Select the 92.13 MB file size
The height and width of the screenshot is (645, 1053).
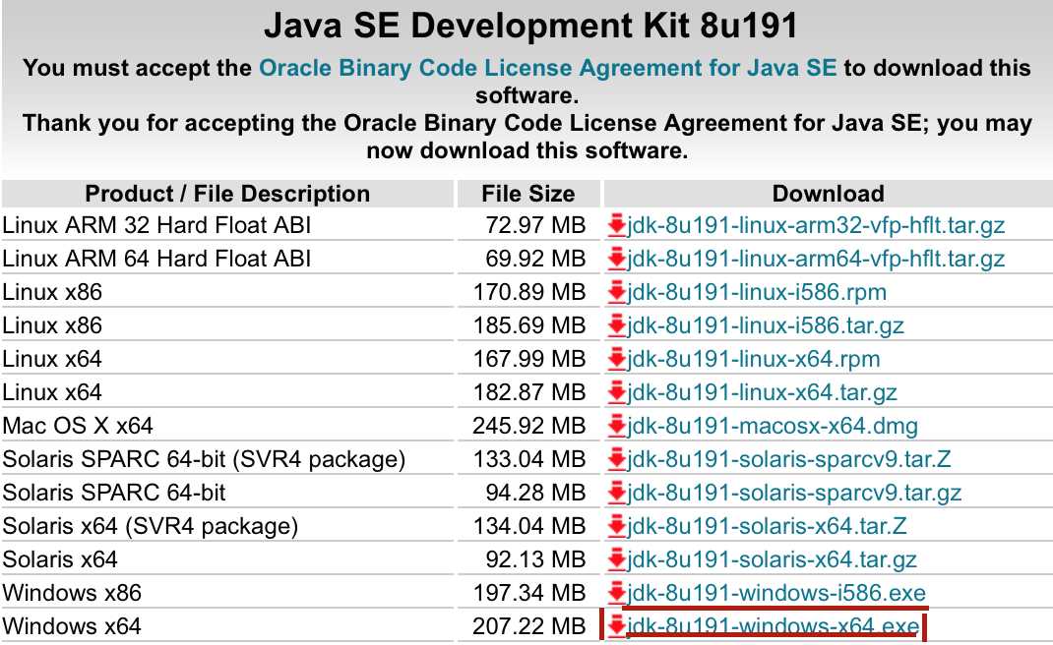pyautogui.click(x=536, y=559)
